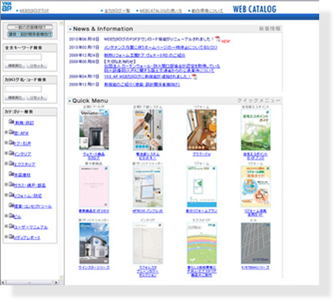This screenshot has width=336, height=302.
Task: Open the 2008年12月01日 news link
Action: 142,85
